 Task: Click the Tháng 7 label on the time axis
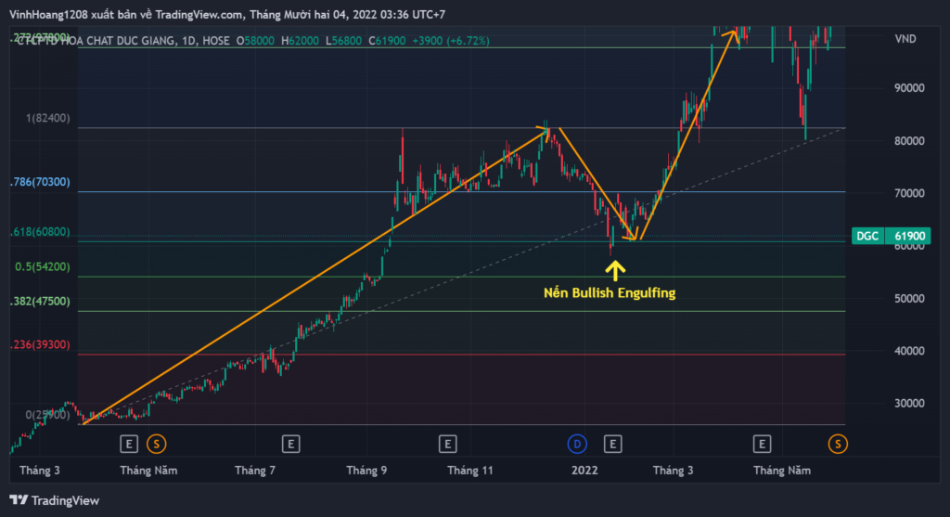point(255,471)
